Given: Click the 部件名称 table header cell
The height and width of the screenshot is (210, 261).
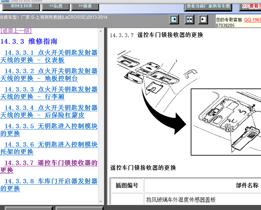Looking at the screenshot, I should click(202, 185).
